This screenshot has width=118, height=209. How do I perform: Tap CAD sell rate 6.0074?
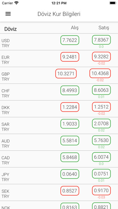(101, 157)
